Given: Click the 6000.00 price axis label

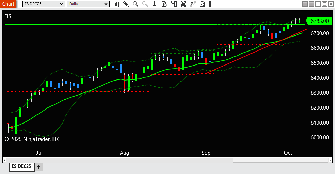Looking at the screenshot, I should [320, 137].
